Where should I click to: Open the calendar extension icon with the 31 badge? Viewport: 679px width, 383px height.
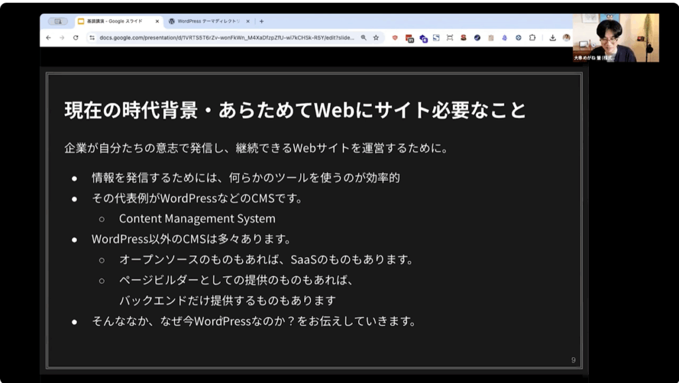409,38
